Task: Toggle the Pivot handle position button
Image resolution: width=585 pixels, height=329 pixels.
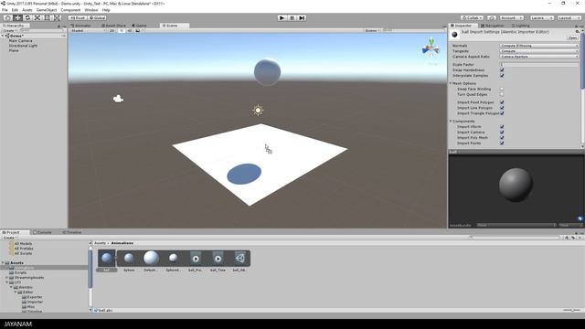Action: tap(78, 18)
